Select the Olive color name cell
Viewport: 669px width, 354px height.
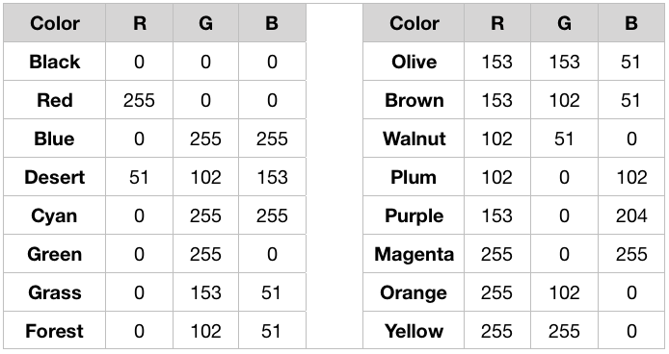(x=414, y=62)
